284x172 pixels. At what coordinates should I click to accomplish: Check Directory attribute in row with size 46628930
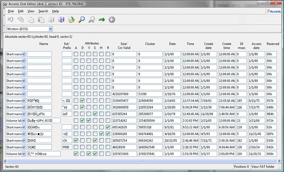pyautogui.click(x=82, y=147)
